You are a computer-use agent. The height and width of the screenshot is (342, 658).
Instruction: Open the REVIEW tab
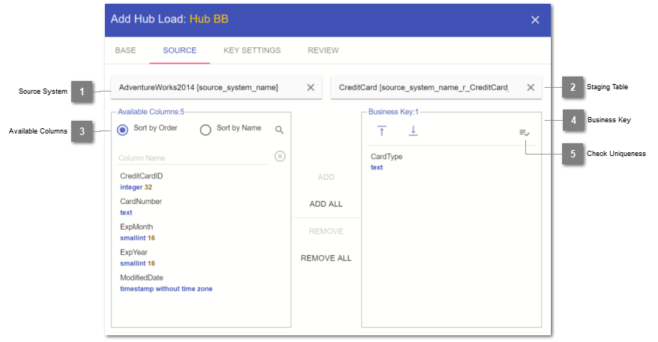pos(323,50)
